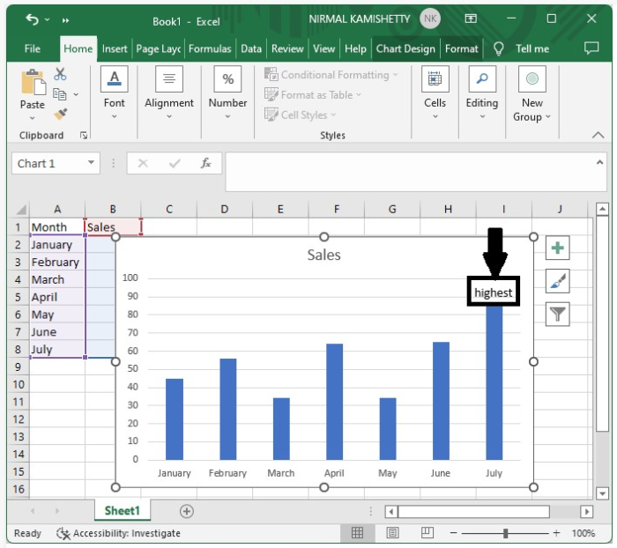Click the Cut scissors icon
The image size is (617, 548).
pos(60,74)
